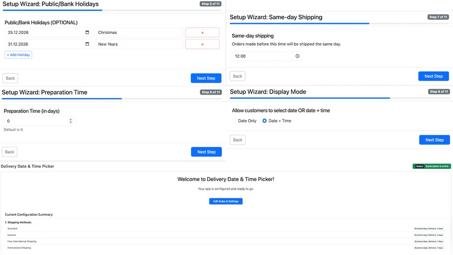Click Back in Display Mode wizard
This screenshot has width=453, height=255.
click(237, 139)
